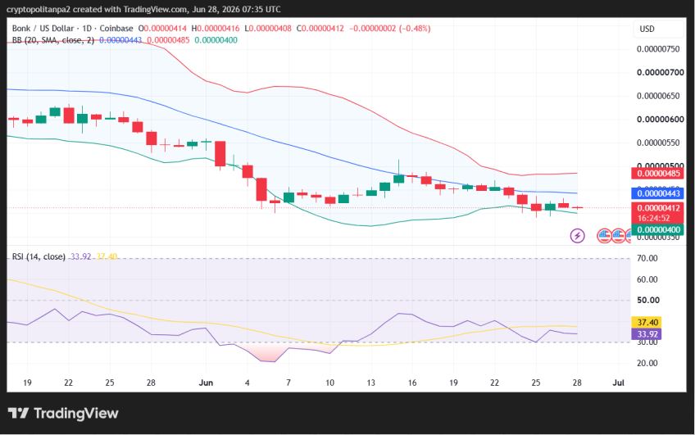Click the red 0.00000485 price axis label
The width and height of the screenshot is (695, 435).
click(x=658, y=173)
